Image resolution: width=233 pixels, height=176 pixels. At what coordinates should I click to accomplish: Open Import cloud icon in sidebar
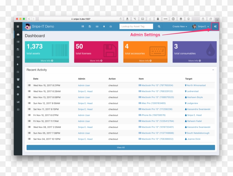[18, 87]
